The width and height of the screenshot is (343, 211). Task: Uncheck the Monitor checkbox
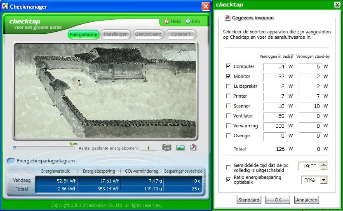[228, 76]
